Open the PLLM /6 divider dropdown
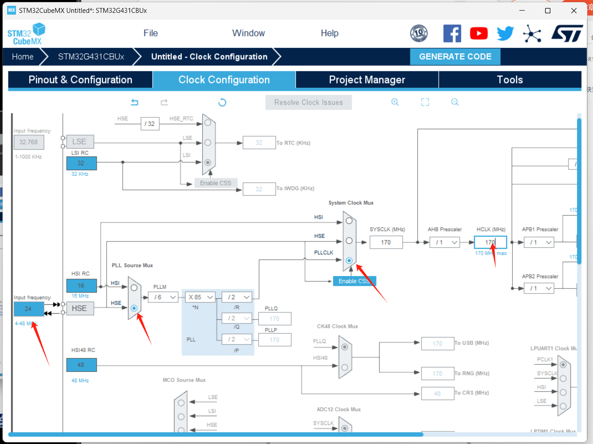Image resolution: width=593 pixels, height=444 pixels. tap(163, 297)
